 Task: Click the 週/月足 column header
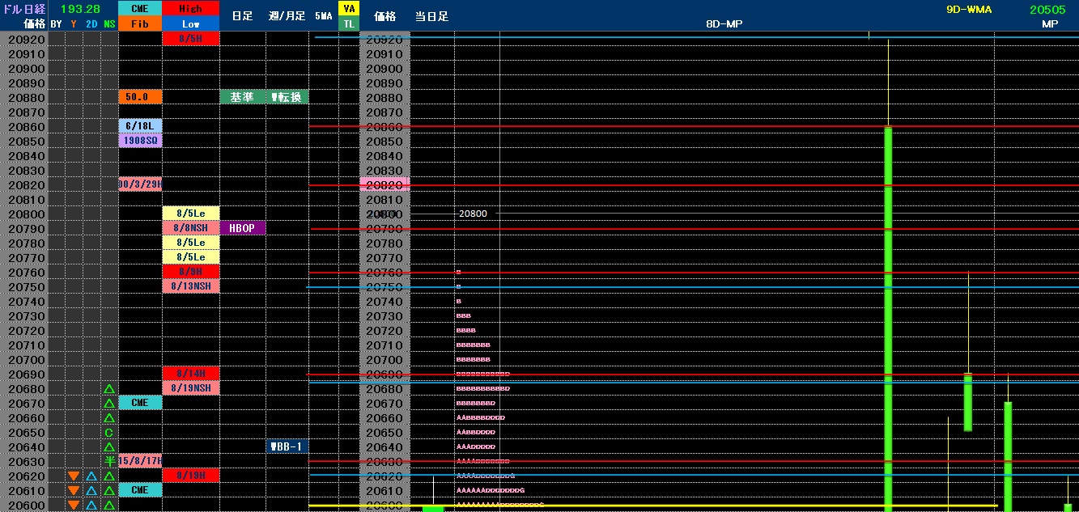287,16
